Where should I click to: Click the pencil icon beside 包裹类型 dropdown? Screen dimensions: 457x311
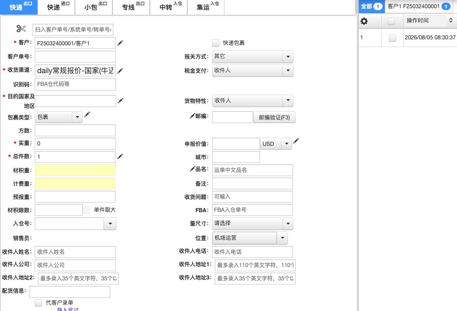[x=87, y=114]
